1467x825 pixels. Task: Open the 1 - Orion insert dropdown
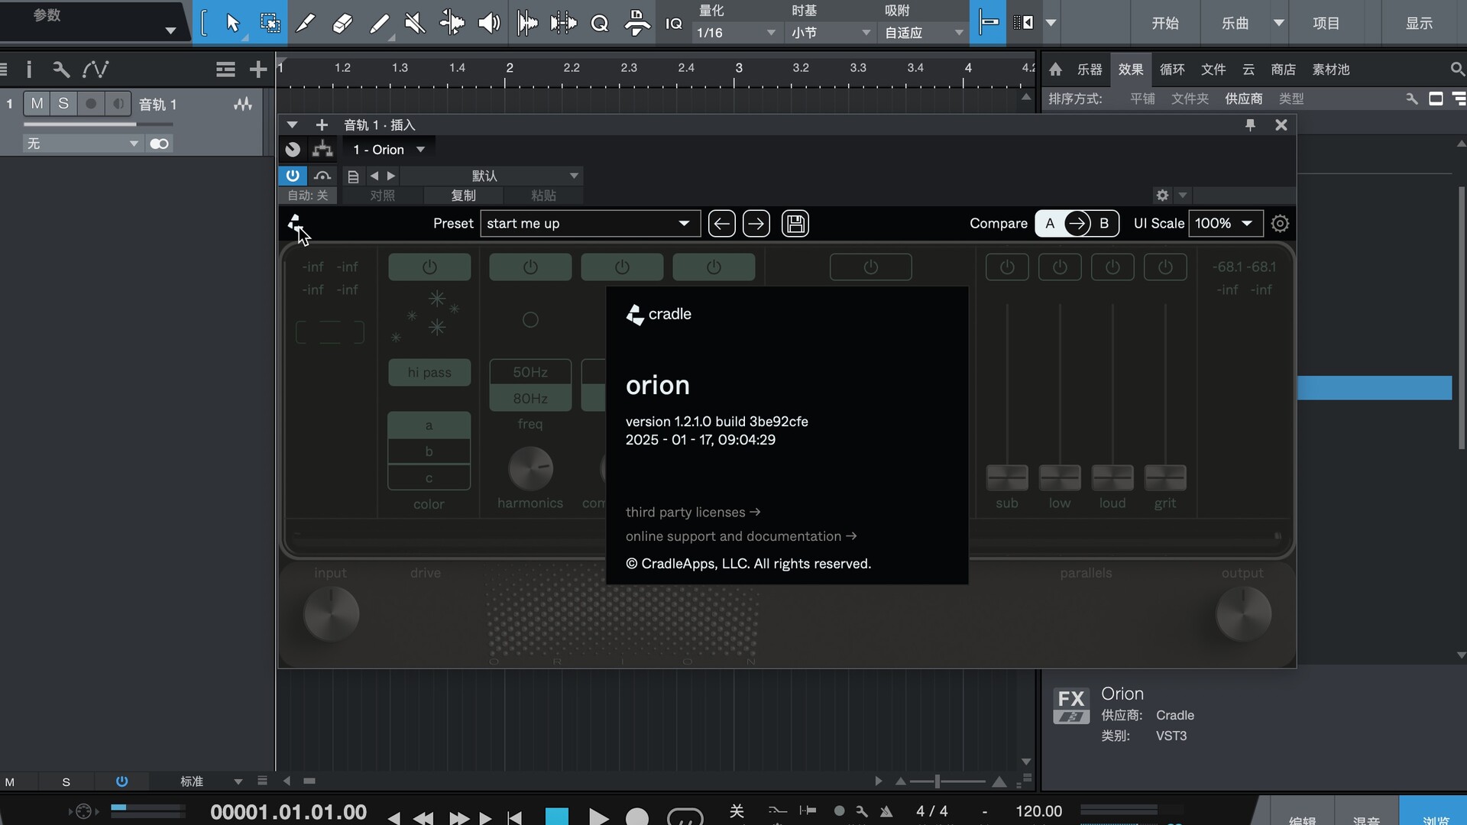click(388, 150)
